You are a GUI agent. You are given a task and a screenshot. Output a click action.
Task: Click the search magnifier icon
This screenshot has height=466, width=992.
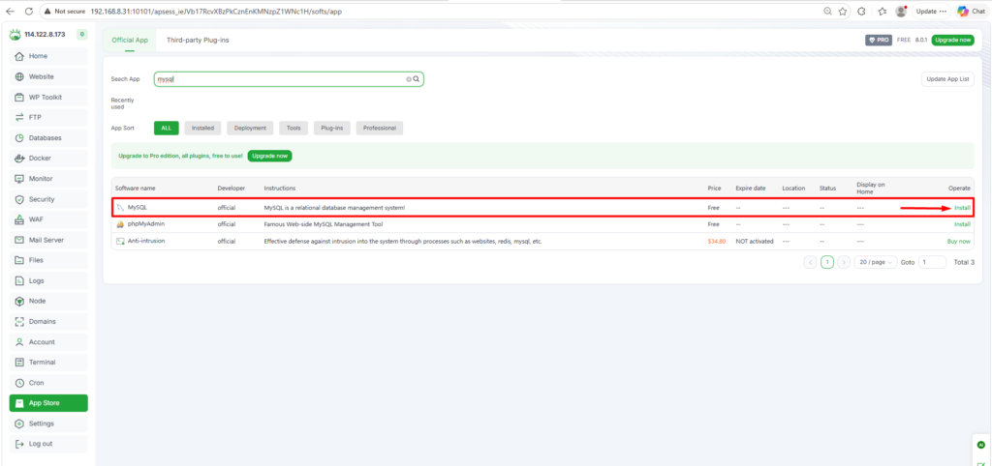click(x=417, y=79)
